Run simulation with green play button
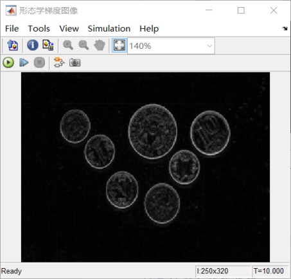This screenshot has height=279, width=291. [x=8, y=63]
